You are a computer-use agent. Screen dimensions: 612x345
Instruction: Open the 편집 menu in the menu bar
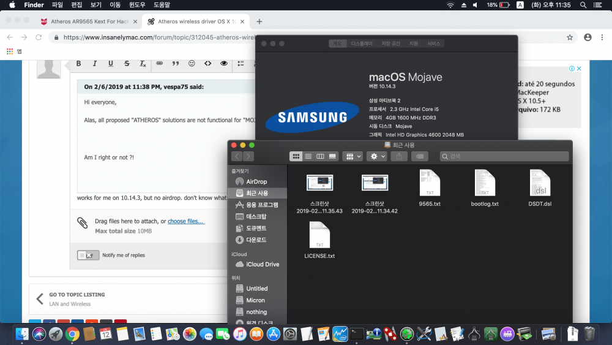(x=76, y=5)
